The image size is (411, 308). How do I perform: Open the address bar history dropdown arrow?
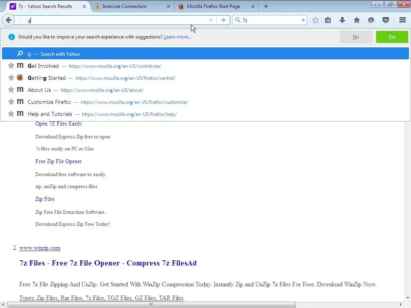pyautogui.click(x=211, y=20)
